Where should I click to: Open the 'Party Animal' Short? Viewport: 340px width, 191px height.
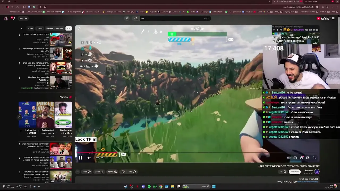point(45,115)
